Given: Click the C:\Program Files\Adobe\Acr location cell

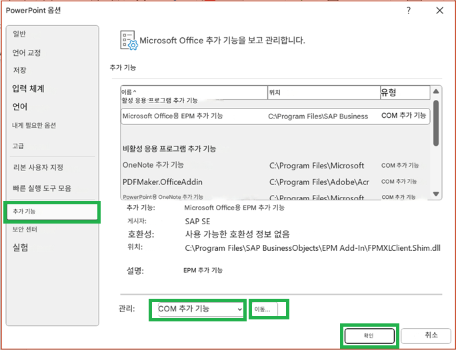Looking at the screenshot, I should (319, 182).
